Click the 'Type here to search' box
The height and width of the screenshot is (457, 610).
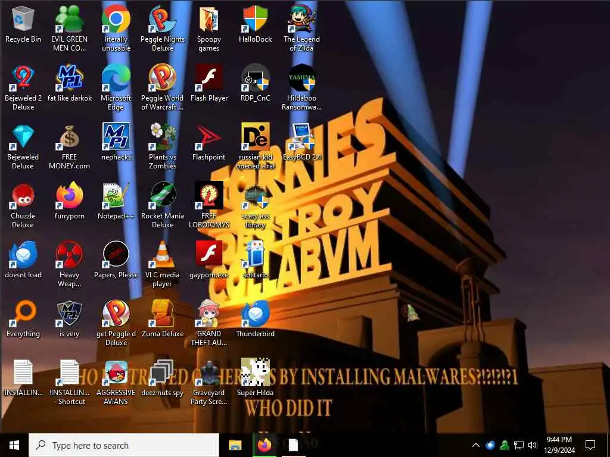124,445
